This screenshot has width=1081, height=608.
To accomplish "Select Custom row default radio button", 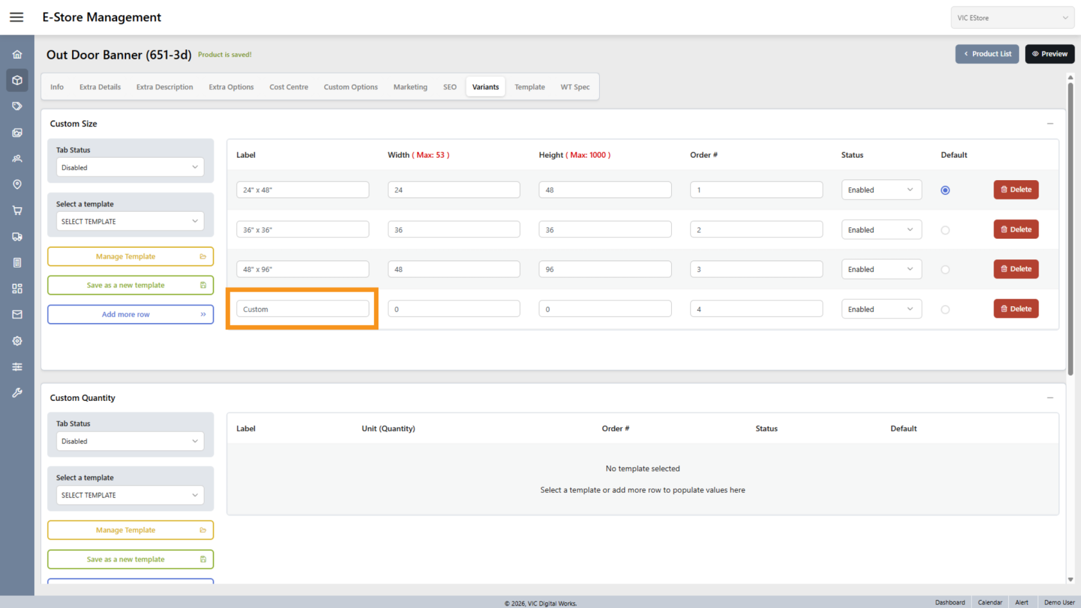I will (x=945, y=309).
